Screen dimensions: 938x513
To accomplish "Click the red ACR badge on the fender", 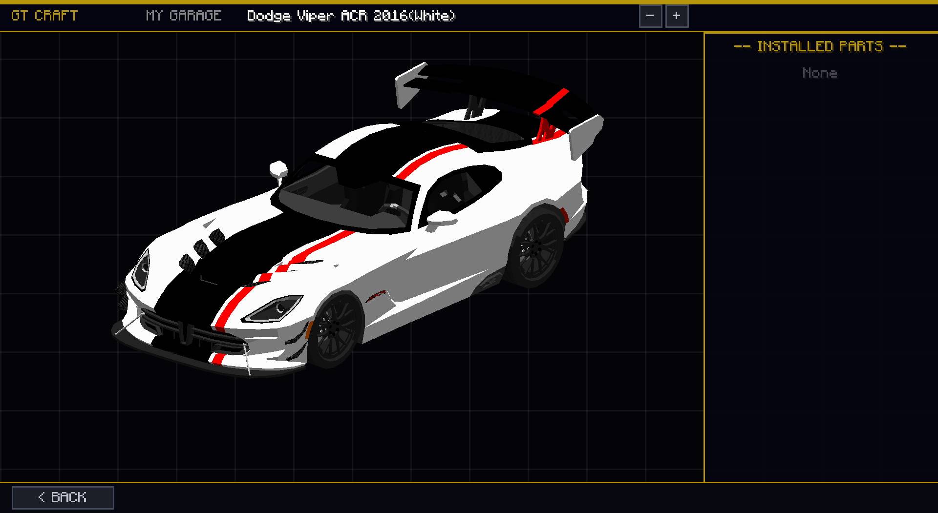I will click(376, 295).
